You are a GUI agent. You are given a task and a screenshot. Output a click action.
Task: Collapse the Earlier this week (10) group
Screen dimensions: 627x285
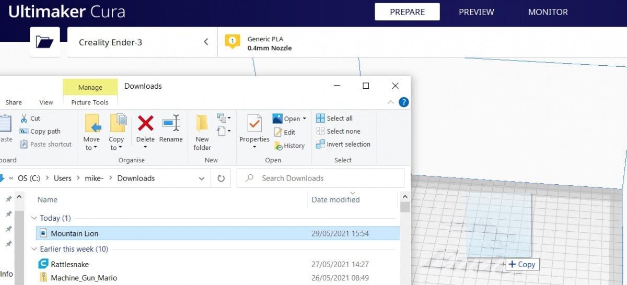click(x=34, y=249)
